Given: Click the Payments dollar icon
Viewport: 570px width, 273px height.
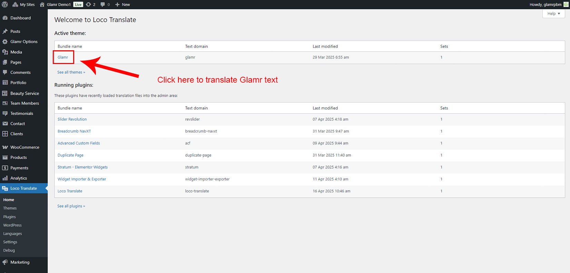Looking at the screenshot, I should [5, 168].
